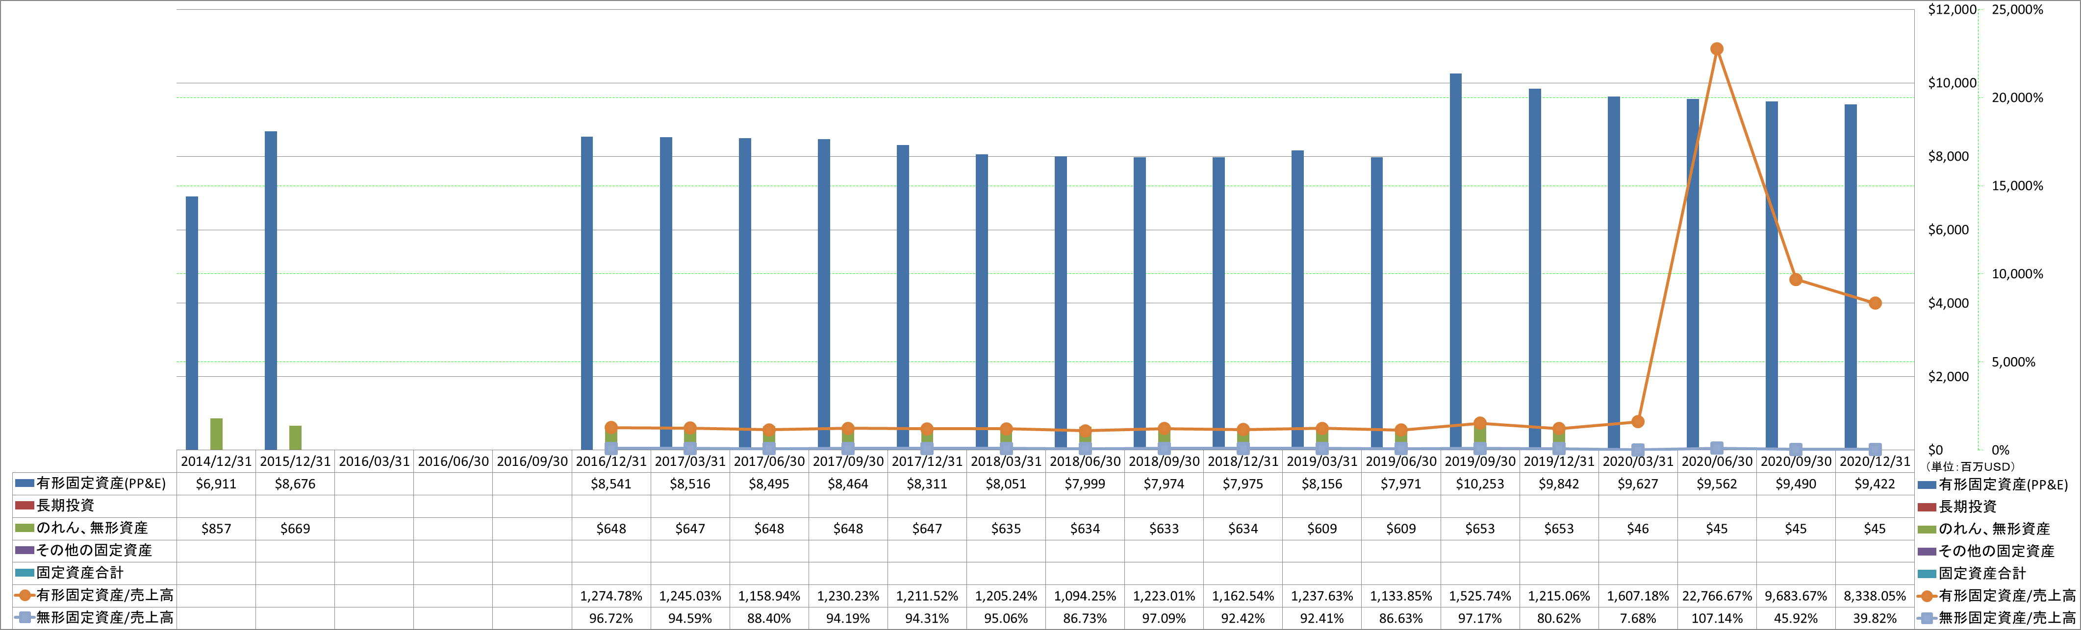
Task: Select left table row label のれん、無形資産
Action: pos(92,529)
